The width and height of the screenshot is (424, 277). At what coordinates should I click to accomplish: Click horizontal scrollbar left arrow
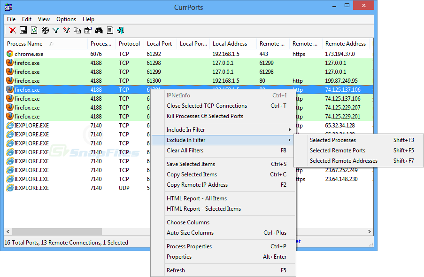8,231
